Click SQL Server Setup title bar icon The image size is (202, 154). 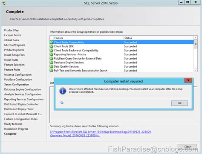click(x=3, y=3)
